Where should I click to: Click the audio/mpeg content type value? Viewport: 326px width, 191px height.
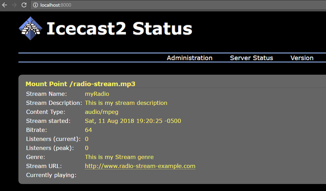point(101,112)
